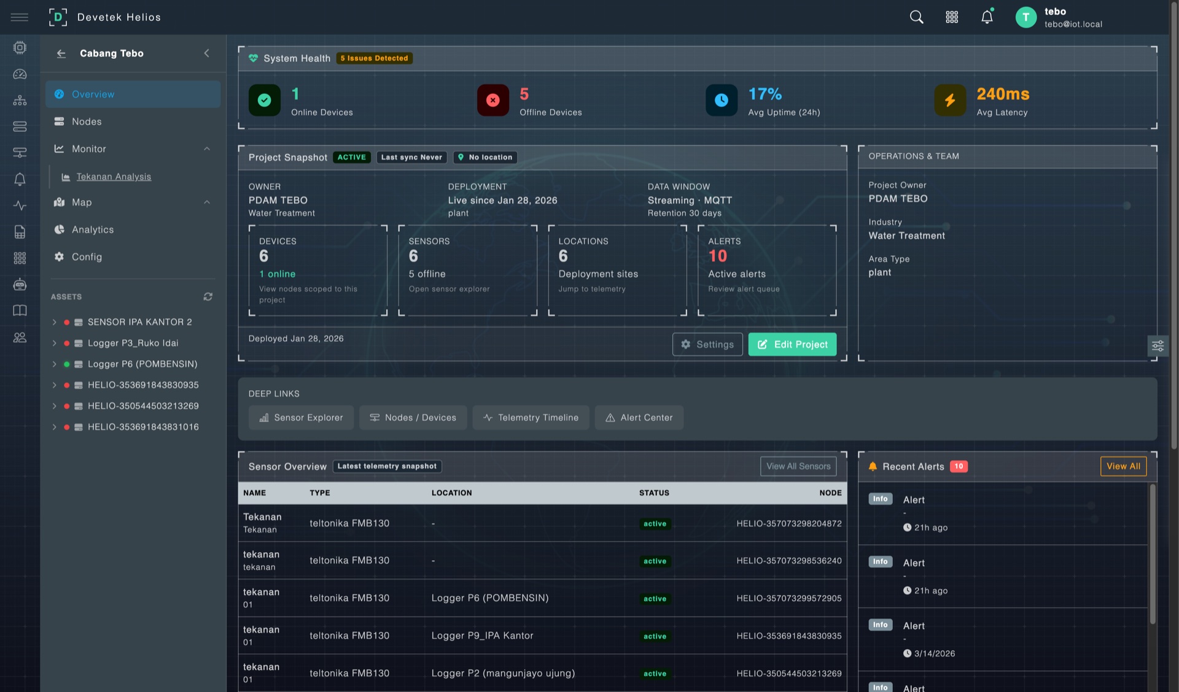Collapse the Monitor section chevron
Viewport: 1179px width, 692px height.
pyautogui.click(x=207, y=148)
